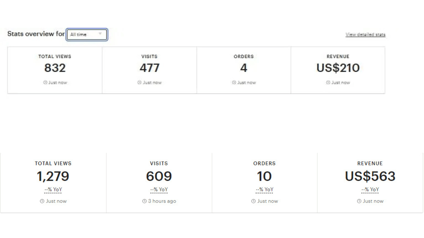Select the US$563 revenue figure
Image resolution: width=424 pixels, height=238 pixels.
(x=370, y=176)
